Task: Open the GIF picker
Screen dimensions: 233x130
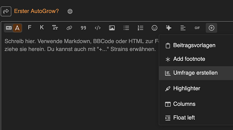Action: [x=197, y=28]
